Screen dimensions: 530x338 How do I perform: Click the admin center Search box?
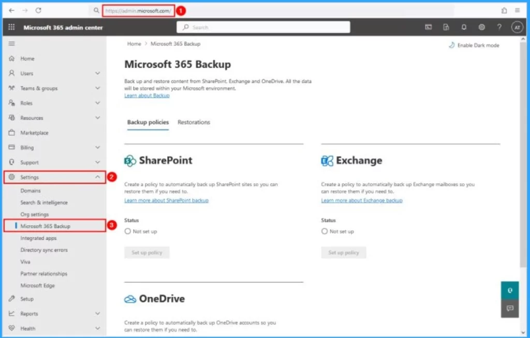(263, 27)
